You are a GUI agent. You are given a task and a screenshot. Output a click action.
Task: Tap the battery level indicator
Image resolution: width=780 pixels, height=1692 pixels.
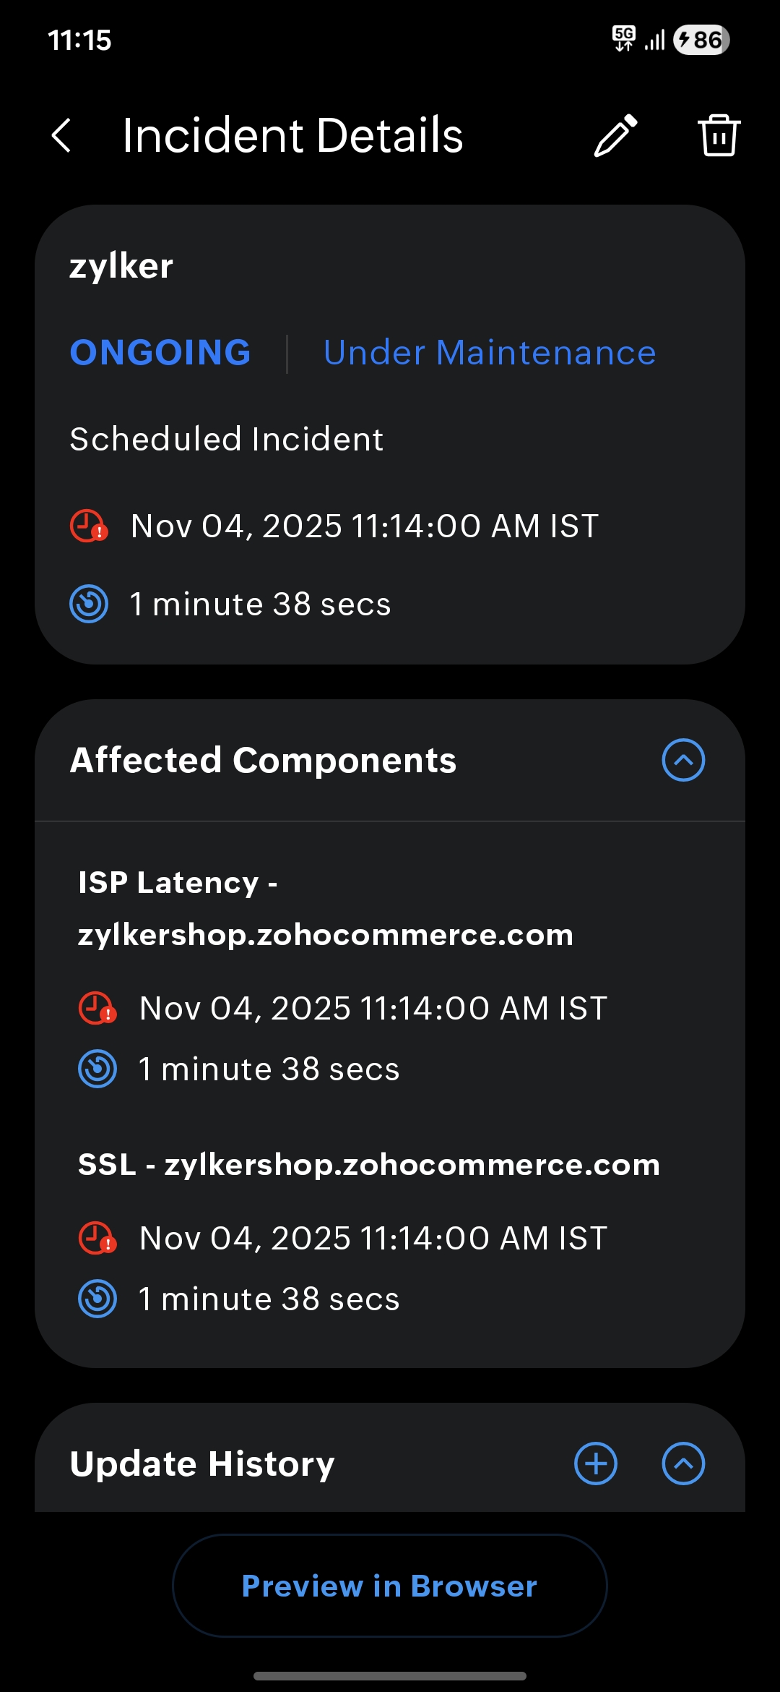[x=701, y=40]
